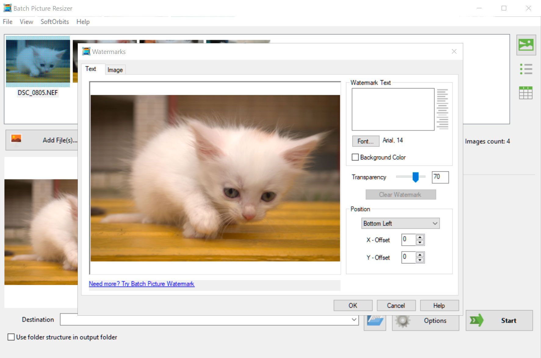Open the Position dropdown showing Bottom Left
The height and width of the screenshot is (358, 541).
point(400,224)
